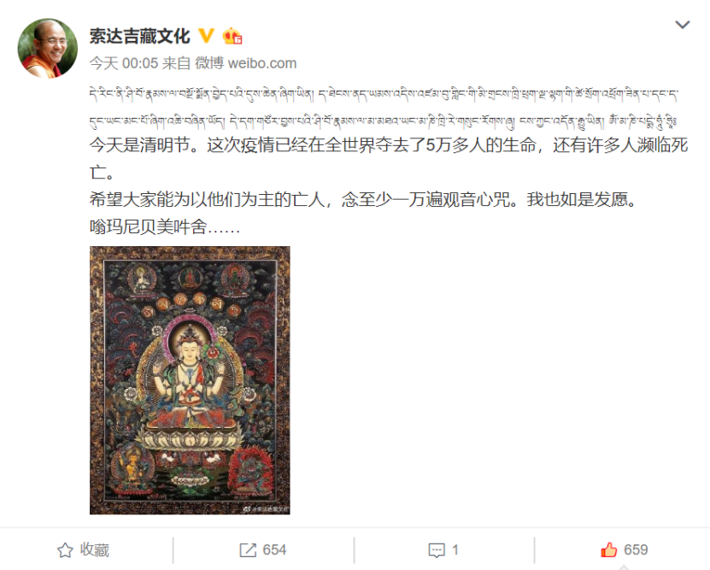This screenshot has width=710, height=570.
Task: Click the 嗡玛尼贝美吽舍 mantra line
Action: [x=164, y=226]
